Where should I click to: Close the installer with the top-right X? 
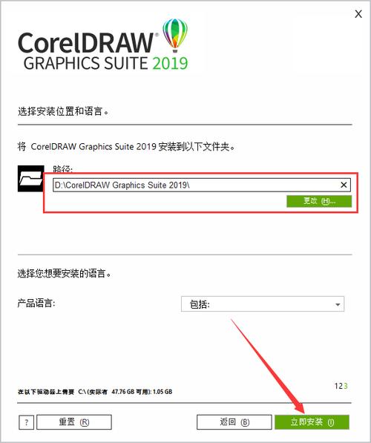358,14
